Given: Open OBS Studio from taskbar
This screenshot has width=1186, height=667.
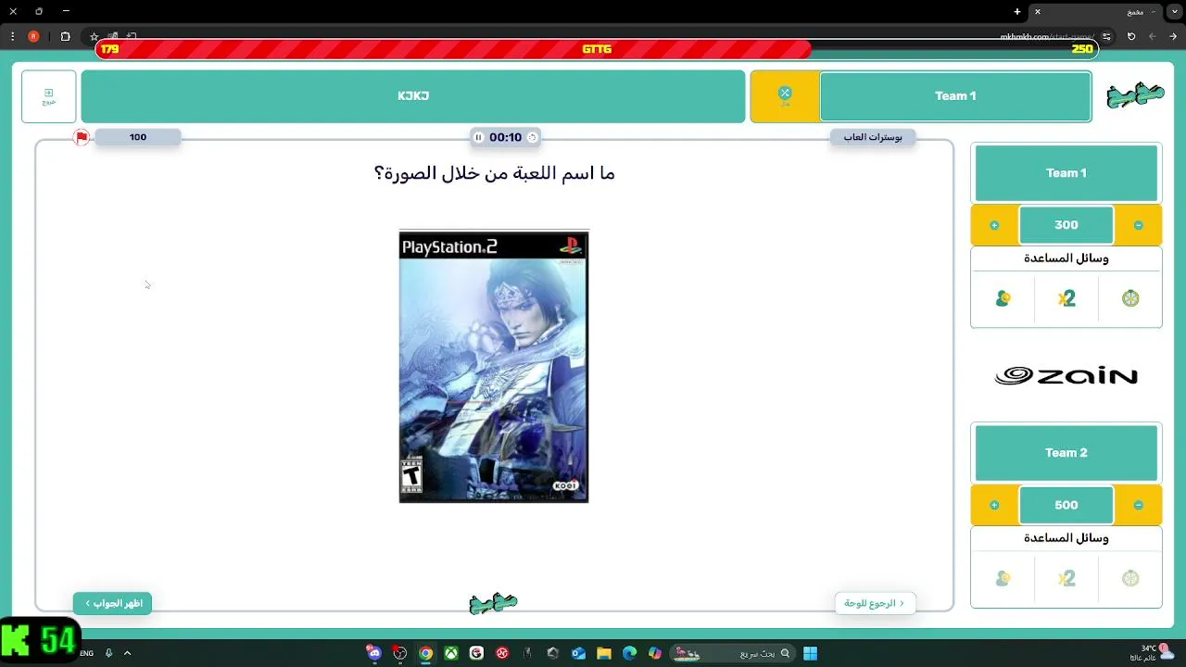Looking at the screenshot, I should tap(399, 653).
